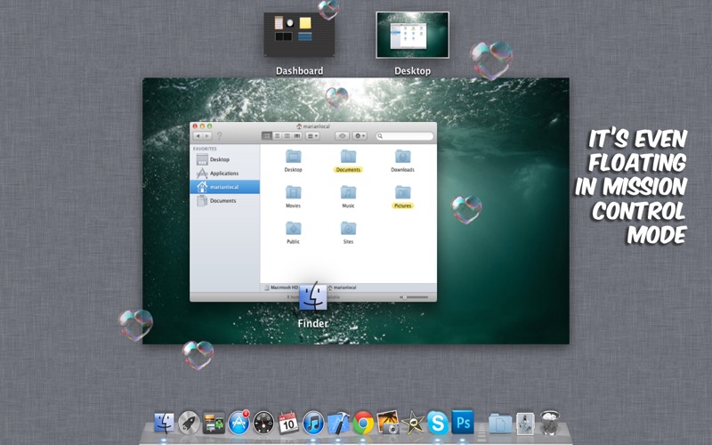Select the Public folder
The width and height of the screenshot is (712, 445).
(x=294, y=232)
